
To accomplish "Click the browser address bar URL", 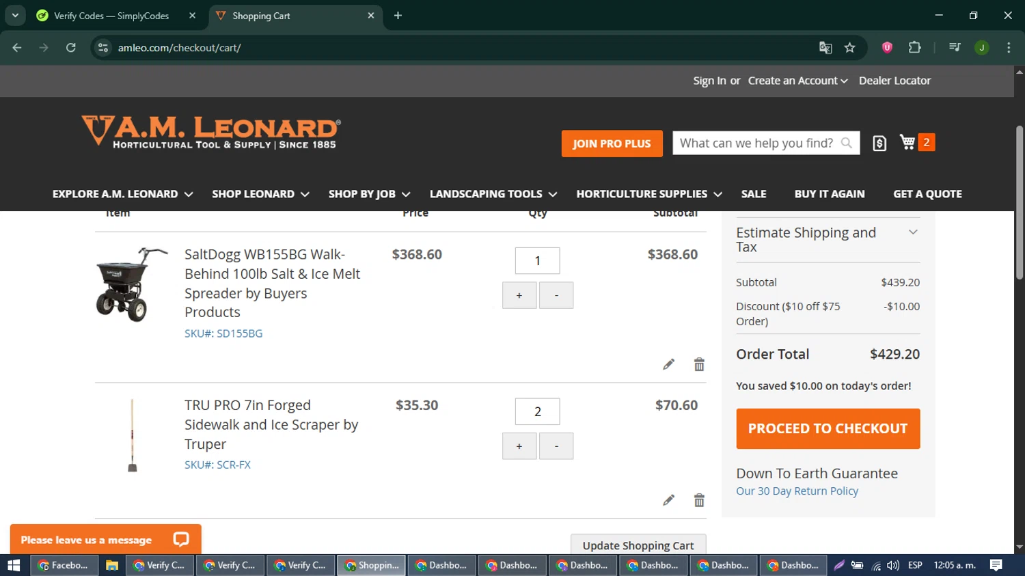I will pos(179,48).
